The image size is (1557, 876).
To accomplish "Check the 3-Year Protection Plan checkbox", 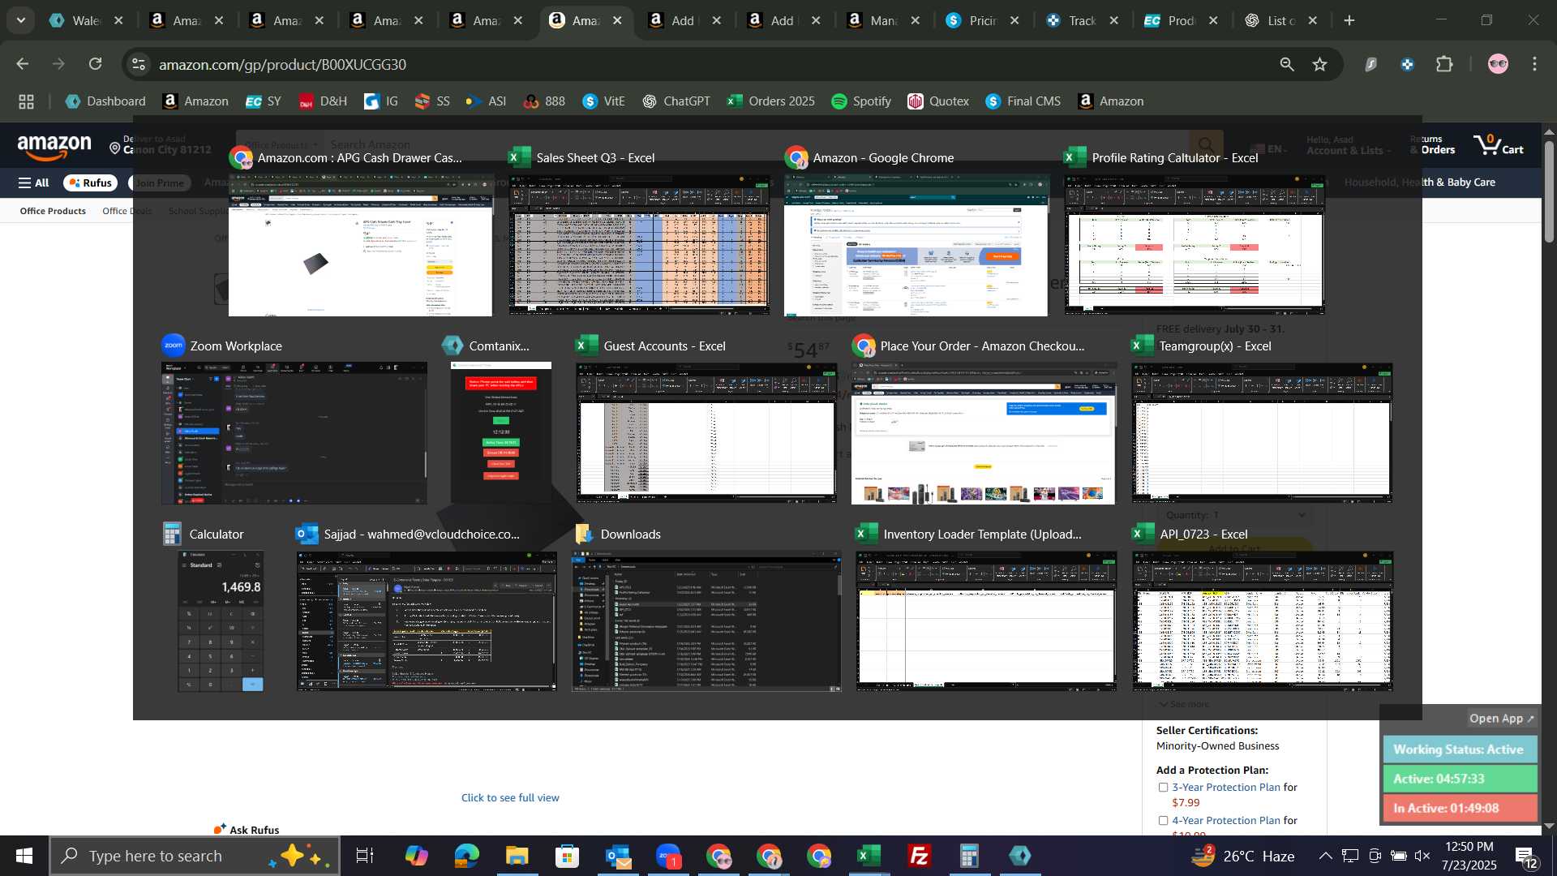I will pos(1163,788).
